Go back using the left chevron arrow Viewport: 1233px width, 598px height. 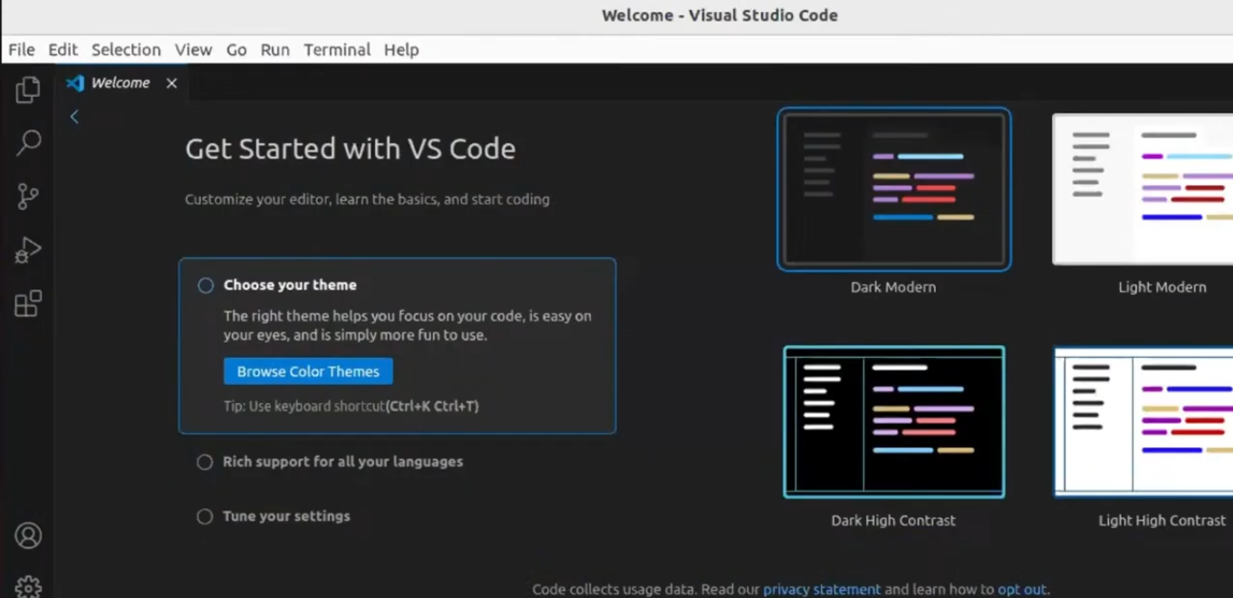tap(74, 116)
